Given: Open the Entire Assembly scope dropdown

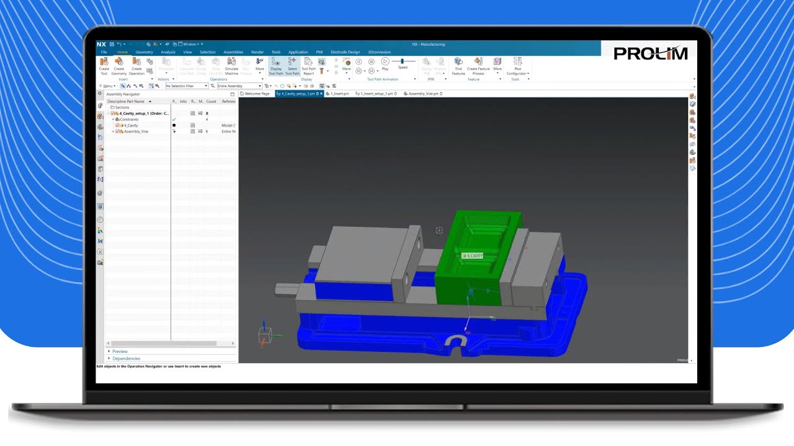Looking at the screenshot, I should (239, 86).
